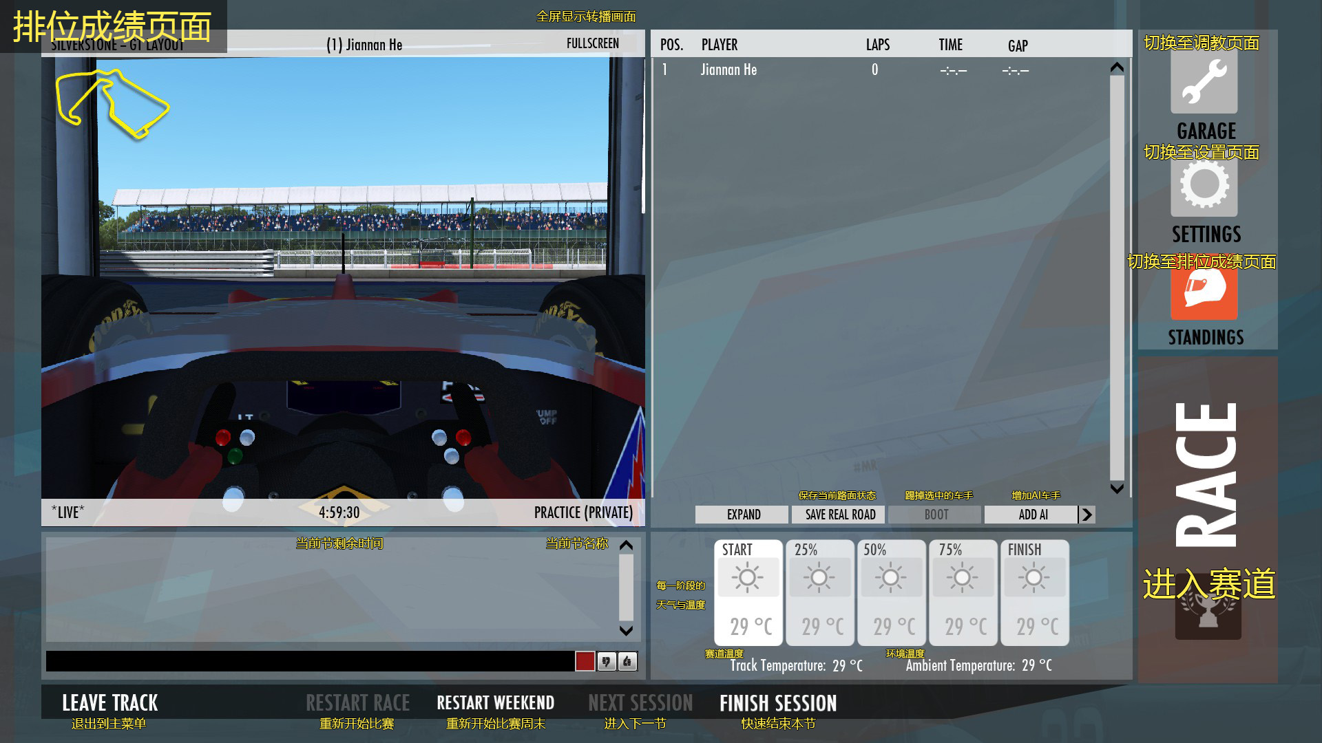Select the Jiannan He standings row
The height and width of the screenshot is (743, 1322).
coord(880,69)
